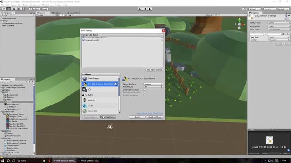This screenshot has width=291, height=163.
Task: Switch to the Game tab
Action: [56, 13]
